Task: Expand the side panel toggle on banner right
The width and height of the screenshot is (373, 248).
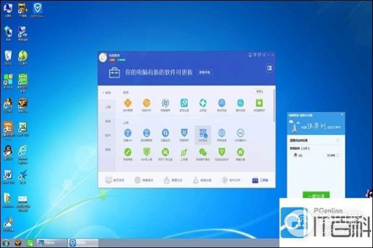Action: (270, 68)
